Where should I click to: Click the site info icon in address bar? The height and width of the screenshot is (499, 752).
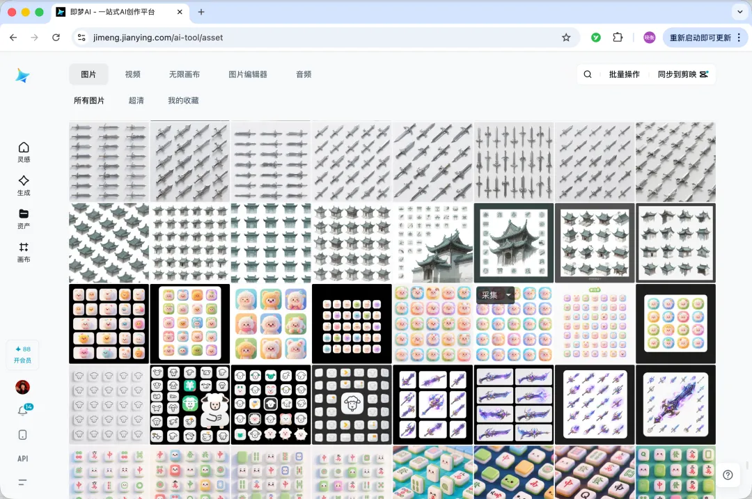[x=81, y=38]
